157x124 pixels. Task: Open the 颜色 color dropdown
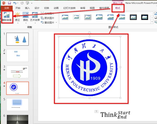tap(25, 17)
